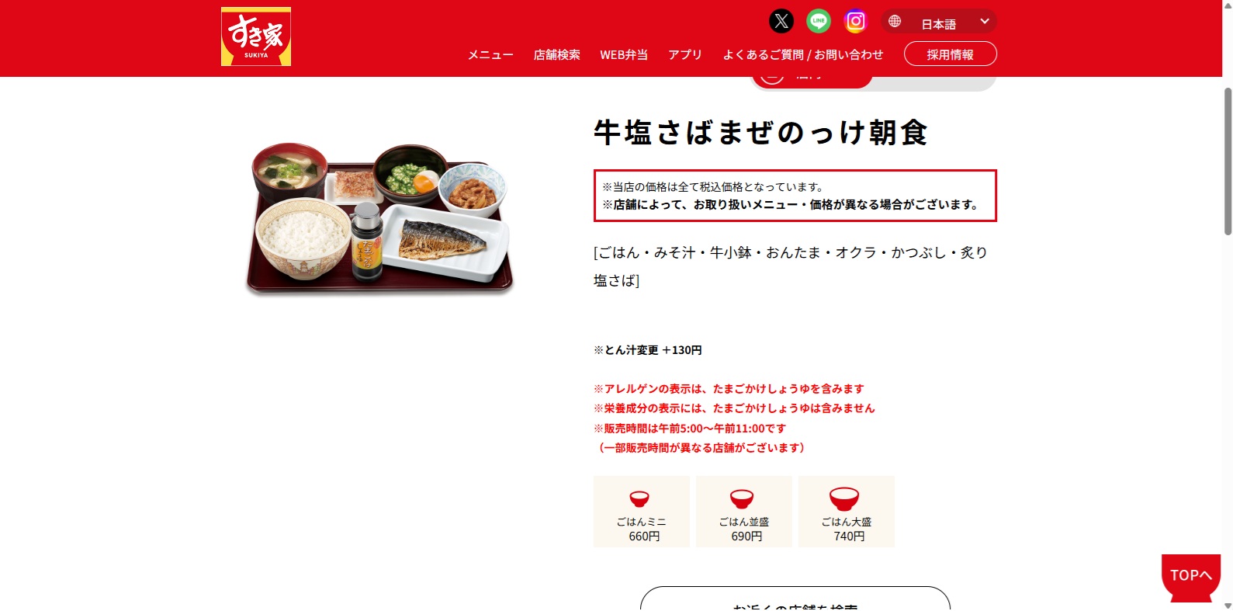Open the アプリ navigation link
This screenshot has width=1233, height=611.
[x=685, y=54]
